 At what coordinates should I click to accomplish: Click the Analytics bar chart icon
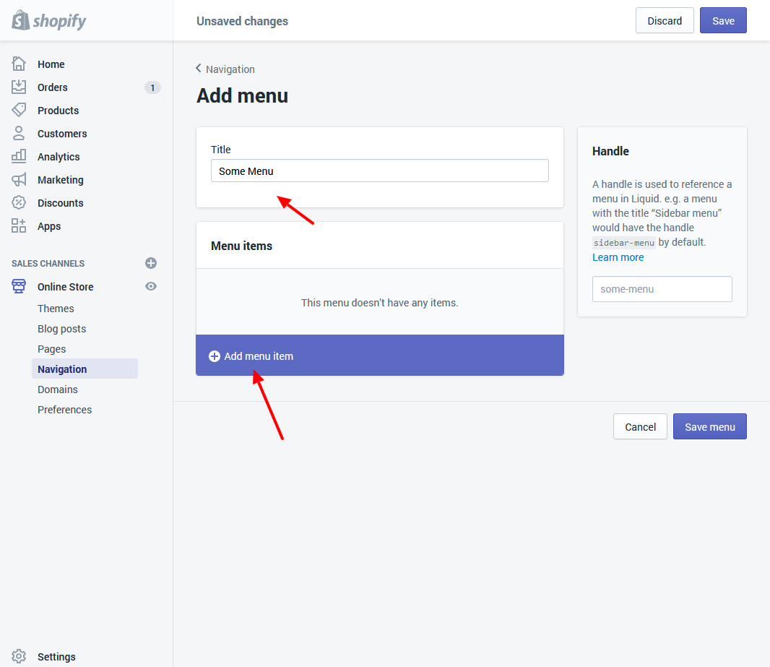click(19, 157)
